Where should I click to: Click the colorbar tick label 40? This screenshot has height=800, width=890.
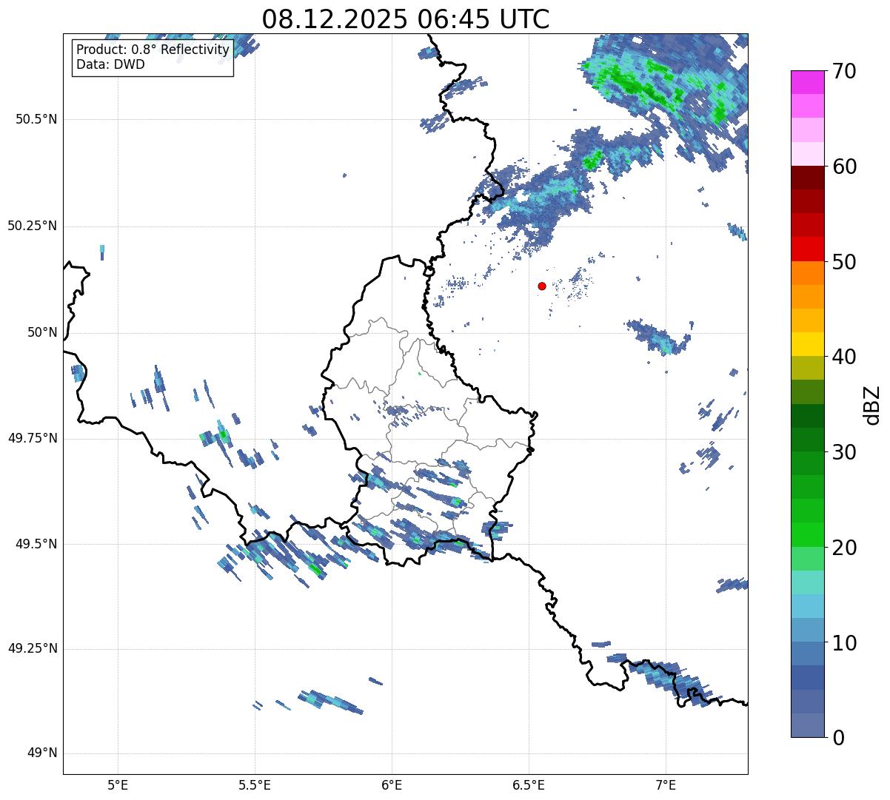pos(844,357)
